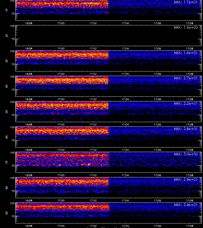This screenshot has width=203, height=228.
Task: Click the 17:08 time tick under panel 6R
Action: [190, 150]
